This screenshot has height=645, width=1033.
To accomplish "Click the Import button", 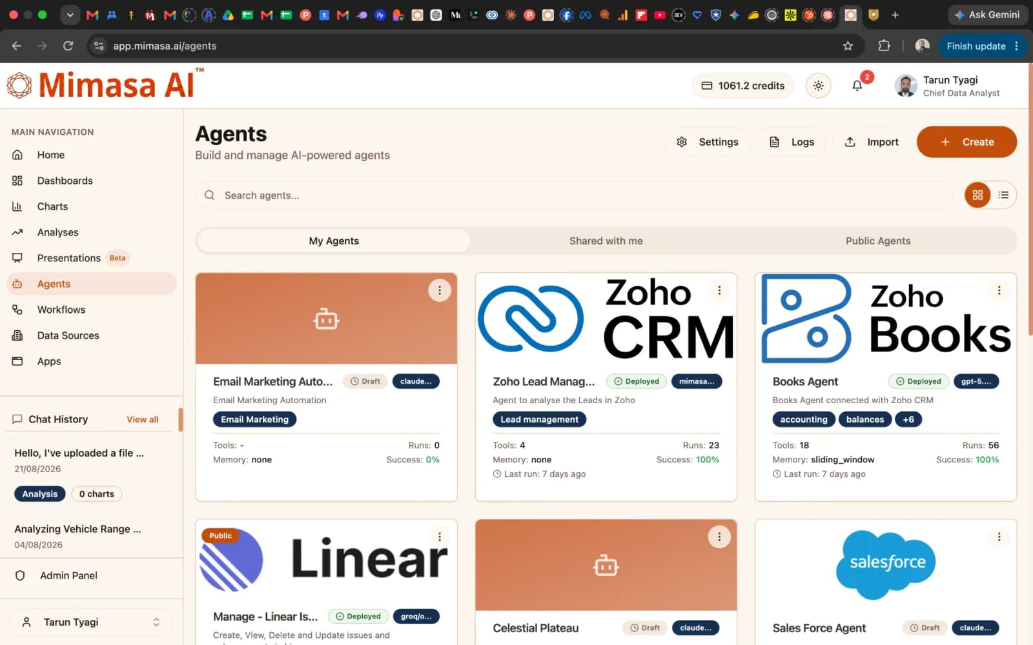I will [872, 142].
